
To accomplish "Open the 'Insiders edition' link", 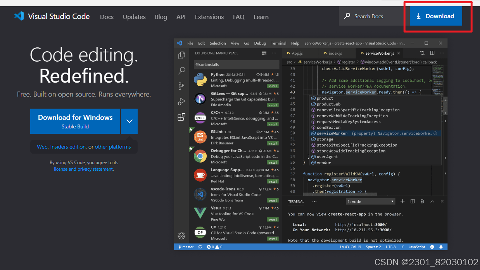I will pos(68,147).
